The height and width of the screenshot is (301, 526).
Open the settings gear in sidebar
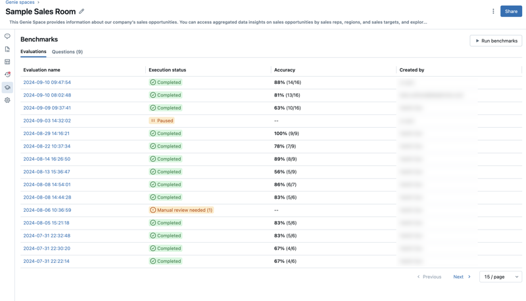pos(7,100)
